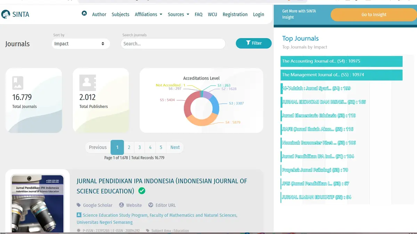Open the WCU page
Image resolution: width=417 pixels, height=234 pixels.
click(212, 14)
